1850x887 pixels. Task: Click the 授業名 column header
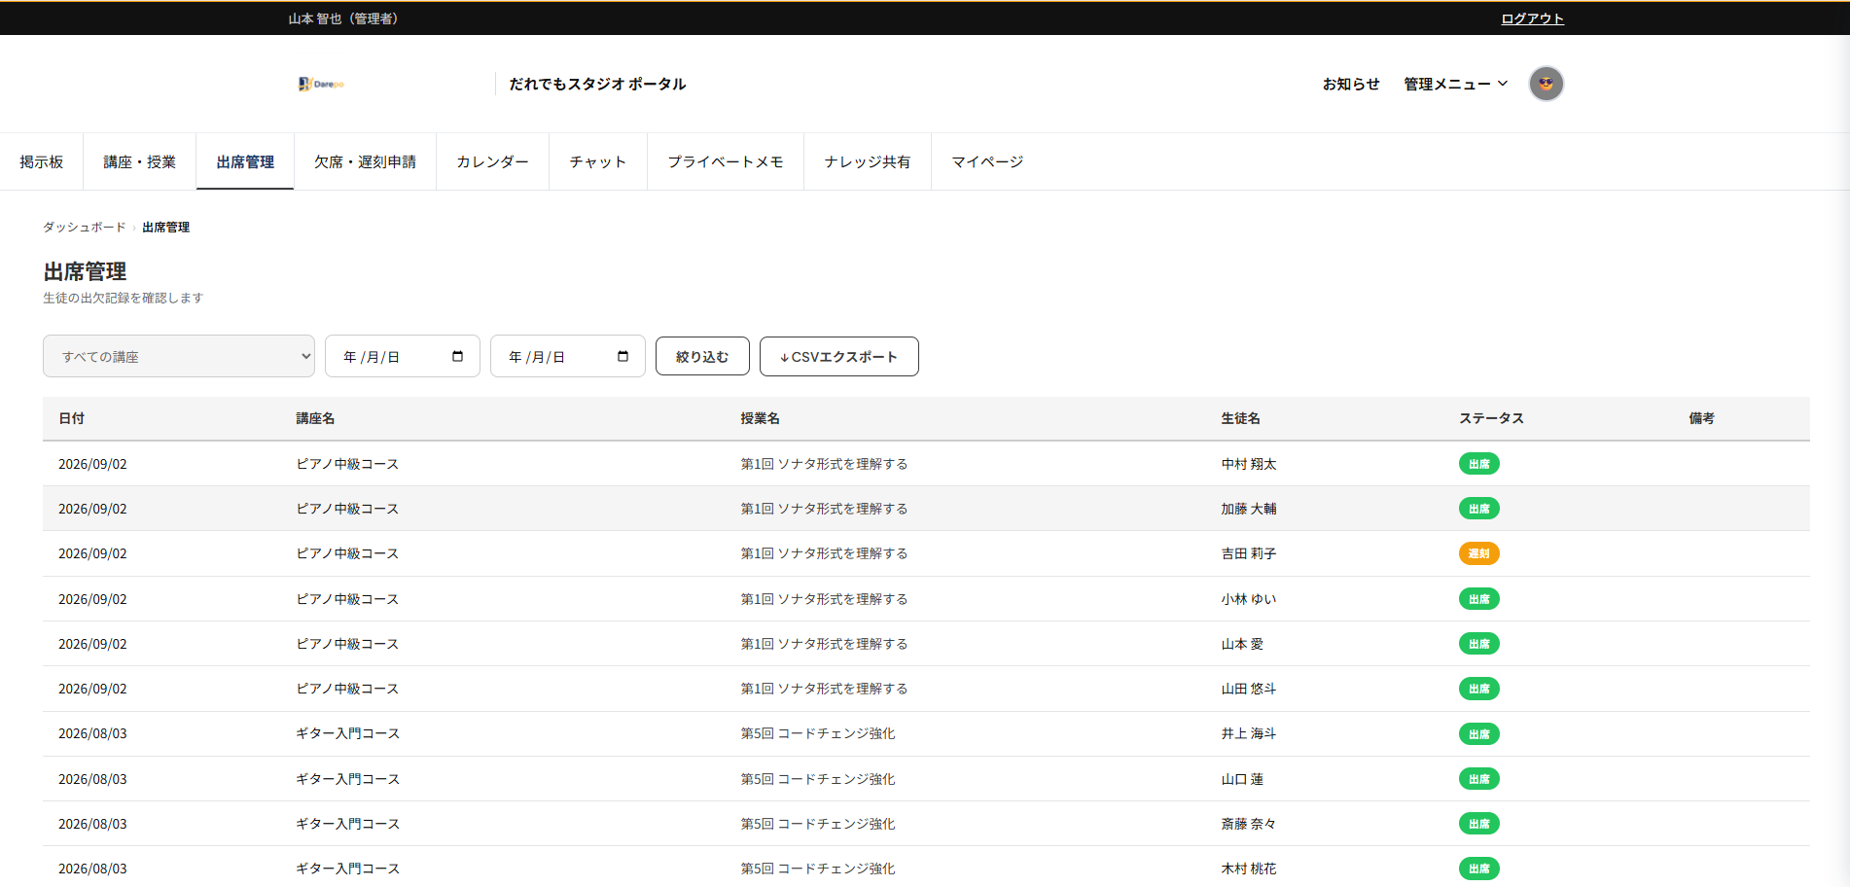pos(760,418)
